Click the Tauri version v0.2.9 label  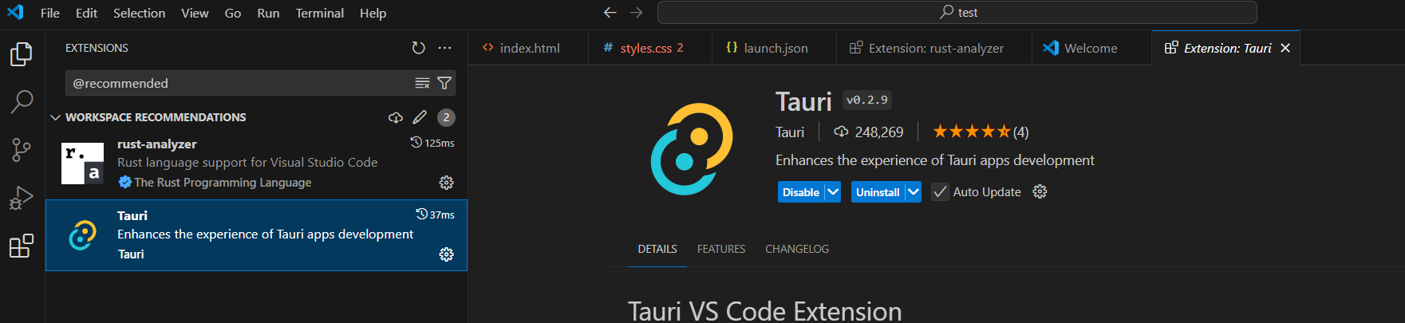[x=866, y=100]
